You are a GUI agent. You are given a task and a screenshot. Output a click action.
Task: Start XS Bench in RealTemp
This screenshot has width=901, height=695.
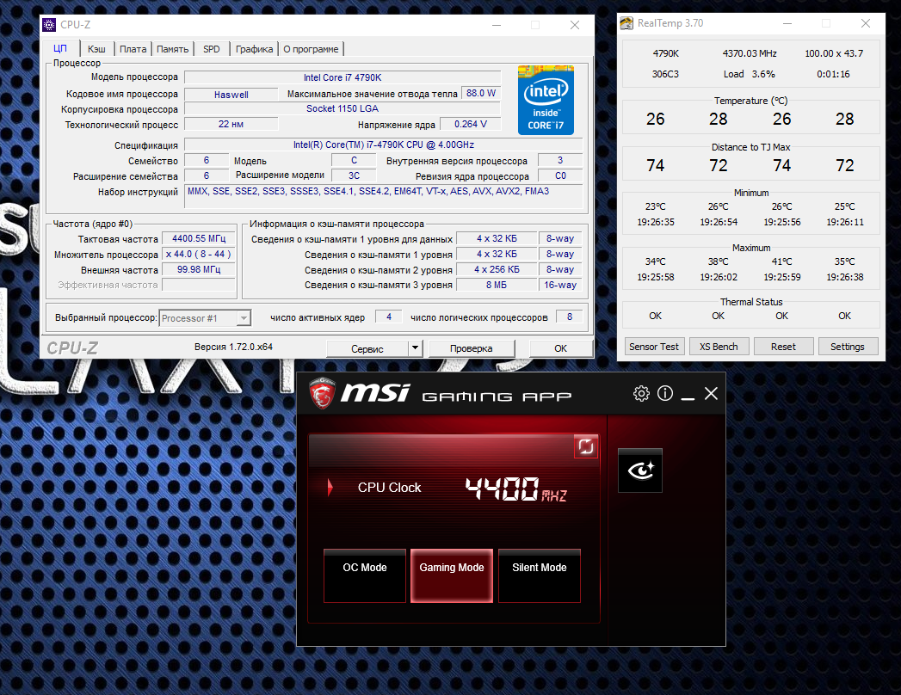719,347
